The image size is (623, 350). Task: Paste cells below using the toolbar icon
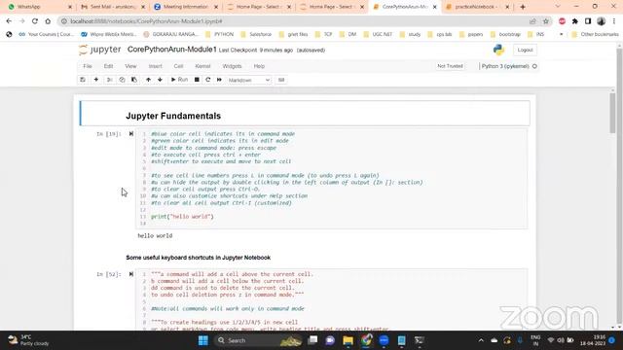point(134,80)
